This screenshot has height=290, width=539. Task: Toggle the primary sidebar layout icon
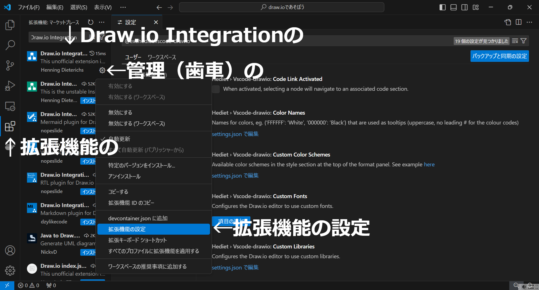coord(442,7)
